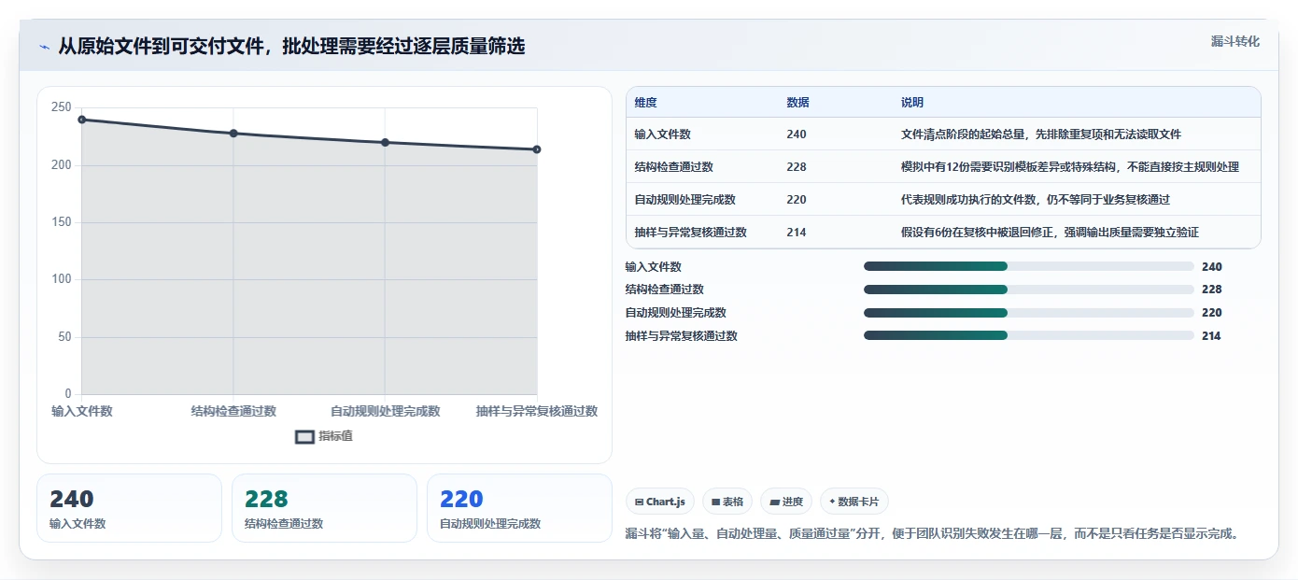This screenshot has width=1298, height=580.
Task: Click the description starting 假设有6份在复核中
Action: pos(1050,233)
